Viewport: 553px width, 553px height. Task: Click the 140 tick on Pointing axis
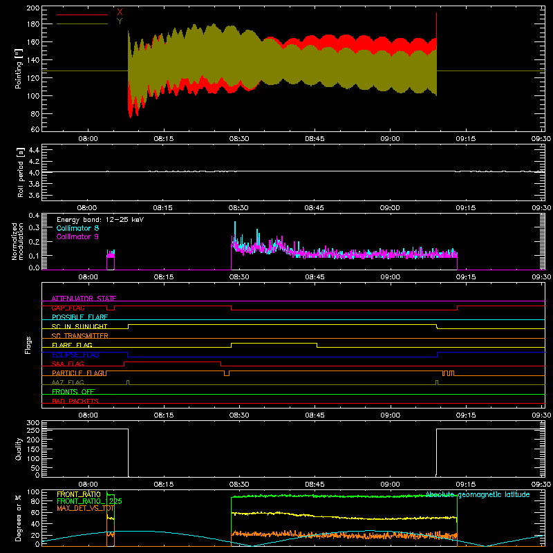tap(32, 60)
